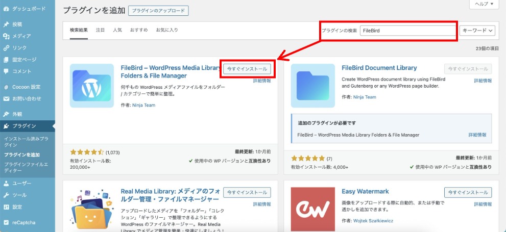
Task: Open 詳細情報 in the required plugin notice
Action: [x=477, y=135]
